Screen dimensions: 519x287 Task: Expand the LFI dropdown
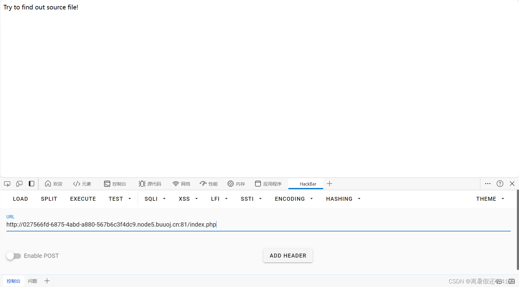(x=219, y=199)
